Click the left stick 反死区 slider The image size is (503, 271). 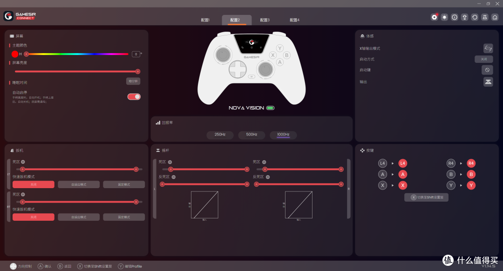coord(204,184)
